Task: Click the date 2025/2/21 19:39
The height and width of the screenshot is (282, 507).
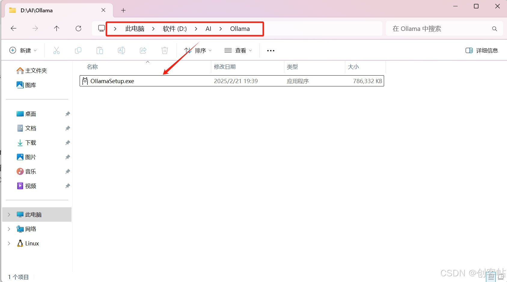Action: pyautogui.click(x=236, y=81)
